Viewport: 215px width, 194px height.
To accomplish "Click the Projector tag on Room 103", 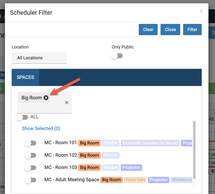I will (x=131, y=168).
